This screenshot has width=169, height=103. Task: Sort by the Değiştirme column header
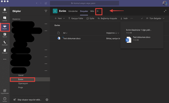coord(113,33)
